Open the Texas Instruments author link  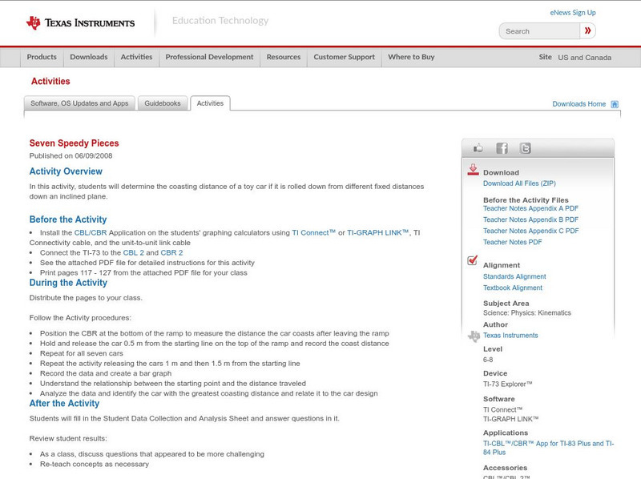510,336
